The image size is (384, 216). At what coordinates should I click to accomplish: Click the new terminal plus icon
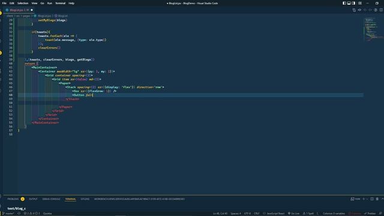coord(364,199)
